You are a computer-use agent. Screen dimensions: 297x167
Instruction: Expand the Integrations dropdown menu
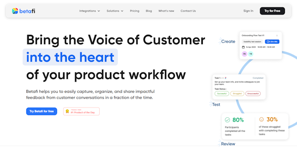[90, 11]
